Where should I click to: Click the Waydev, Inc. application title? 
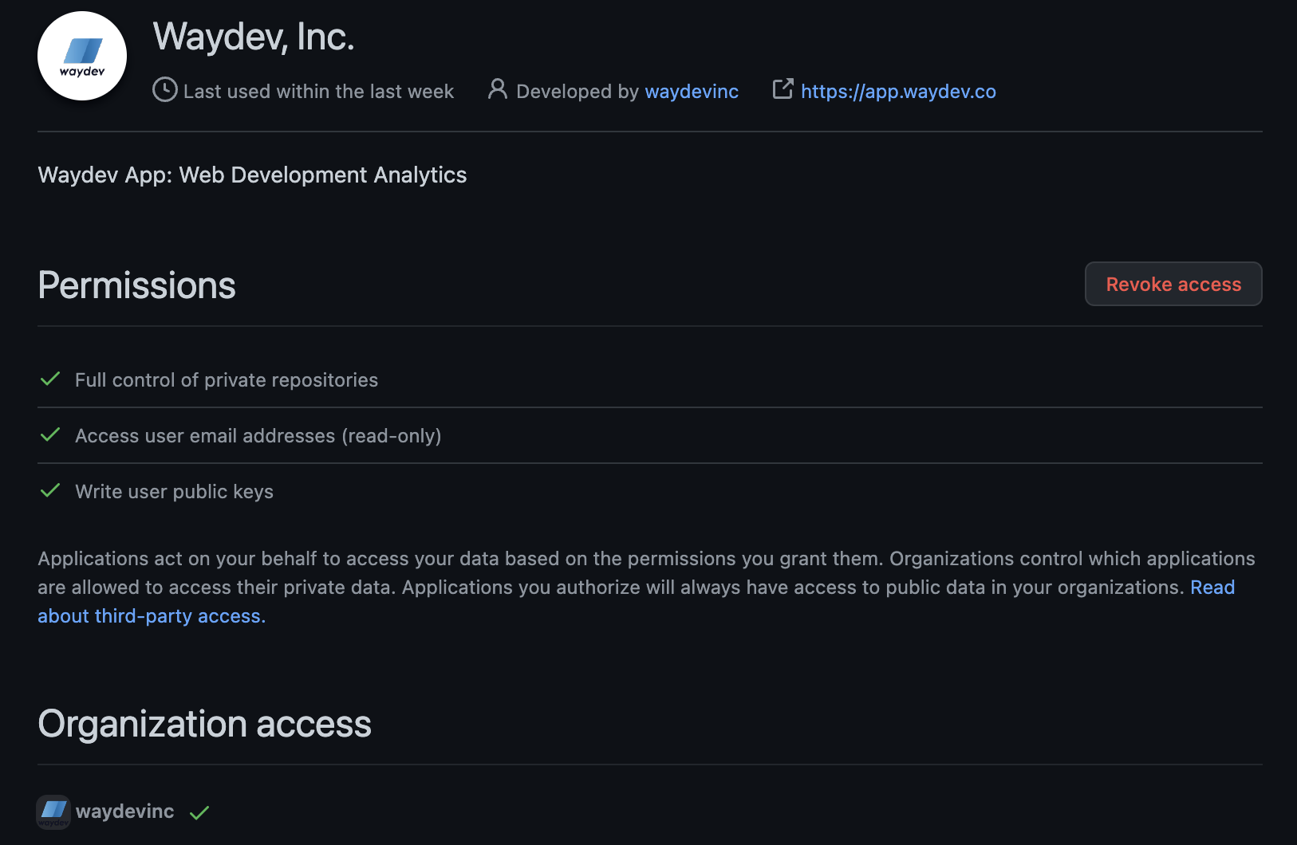(254, 37)
